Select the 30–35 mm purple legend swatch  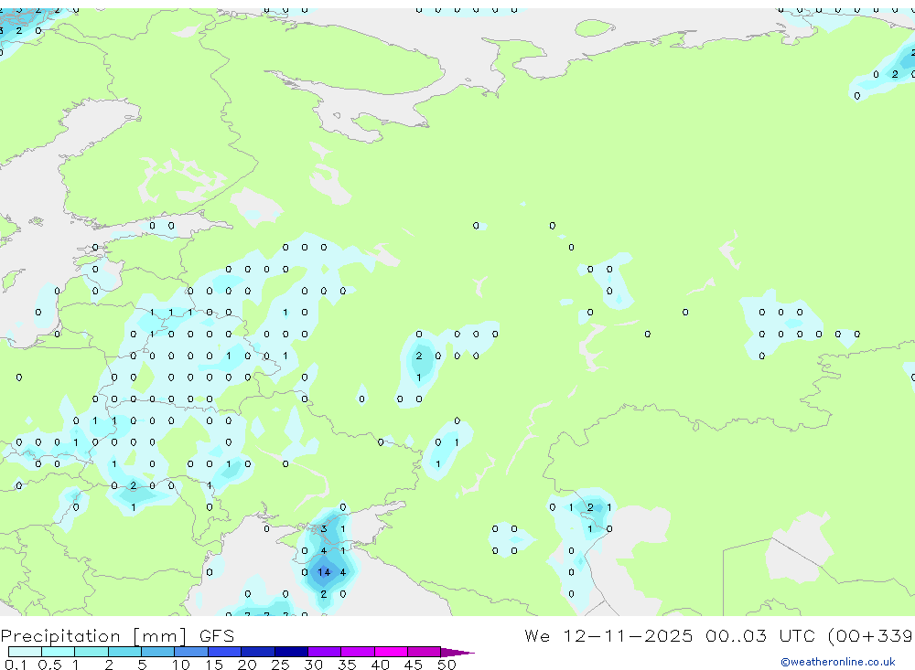325,652
